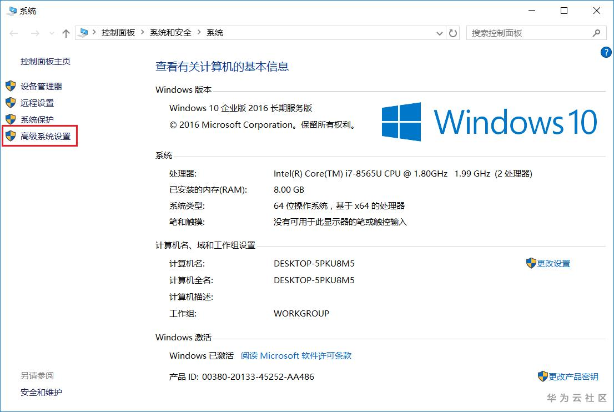Viewport: 614px width, 412px height.
Task: Click the shield icon beside 设备管理器
Action: (x=11, y=86)
